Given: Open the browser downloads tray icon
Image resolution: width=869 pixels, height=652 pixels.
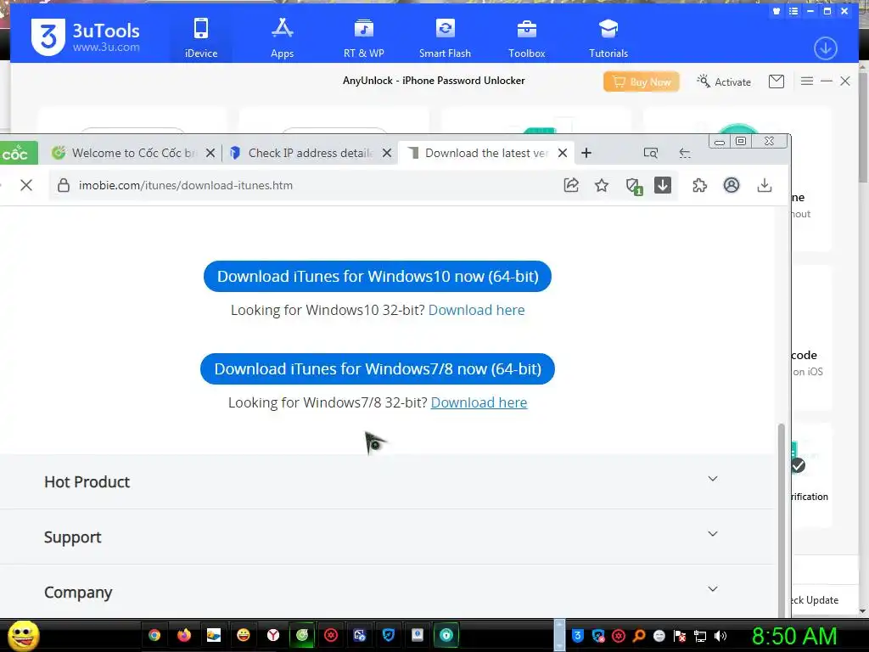Looking at the screenshot, I should click(x=765, y=185).
